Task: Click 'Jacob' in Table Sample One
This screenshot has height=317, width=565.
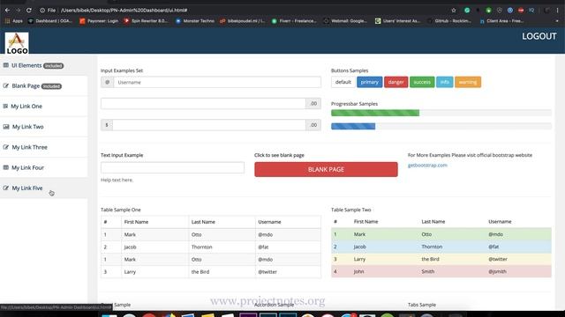Action: tap(130, 247)
